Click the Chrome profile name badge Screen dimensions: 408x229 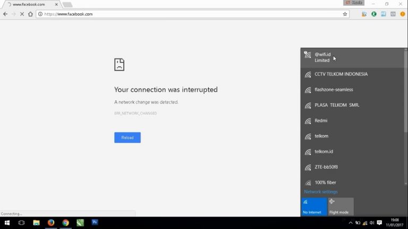pos(354,3)
